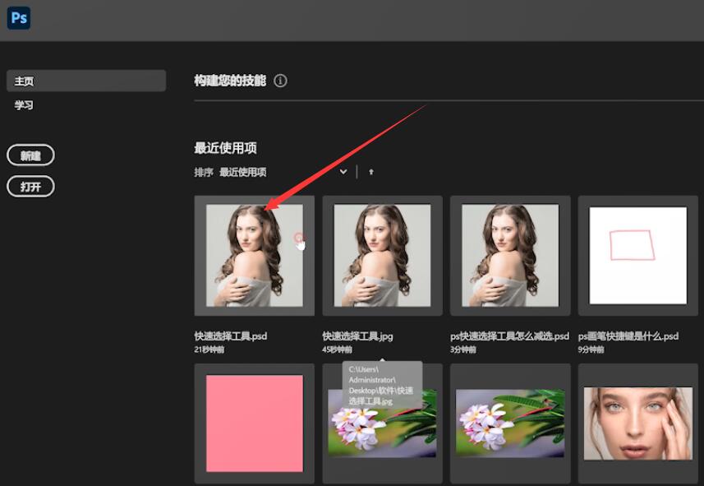Click the 3分钟前 timestamp text

(462, 349)
